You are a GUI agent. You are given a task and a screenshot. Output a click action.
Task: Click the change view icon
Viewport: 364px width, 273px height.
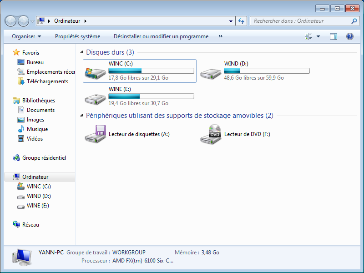click(x=308, y=36)
